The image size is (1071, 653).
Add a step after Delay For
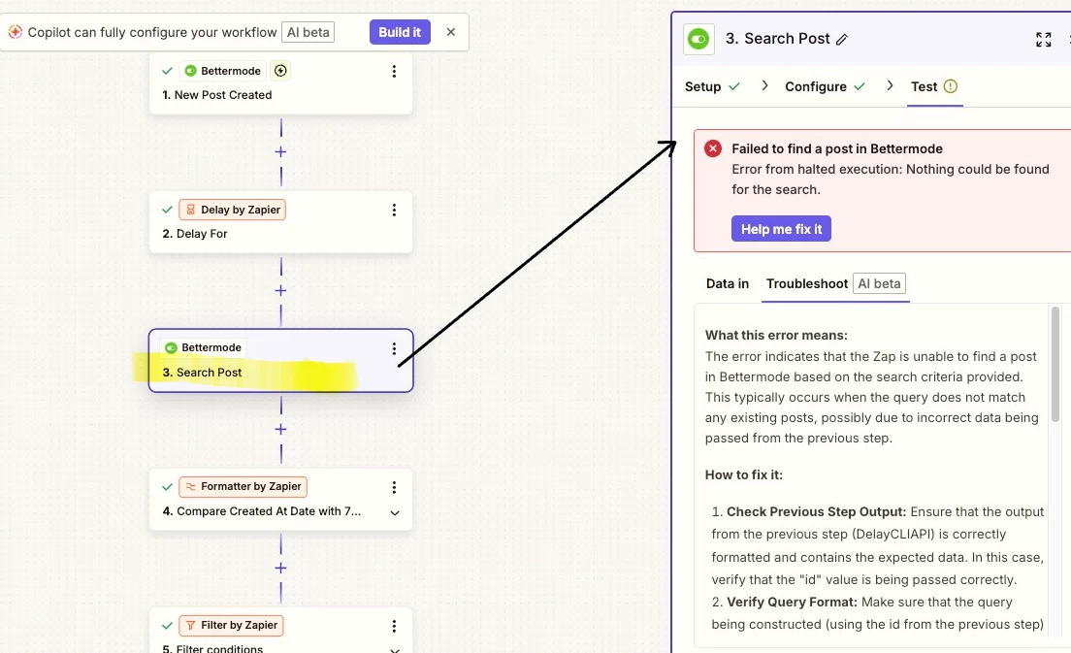pyautogui.click(x=280, y=290)
